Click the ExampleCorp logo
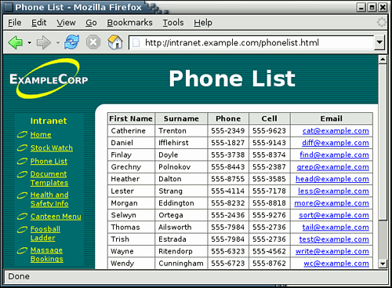 pyautogui.click(x=49, y=78)
